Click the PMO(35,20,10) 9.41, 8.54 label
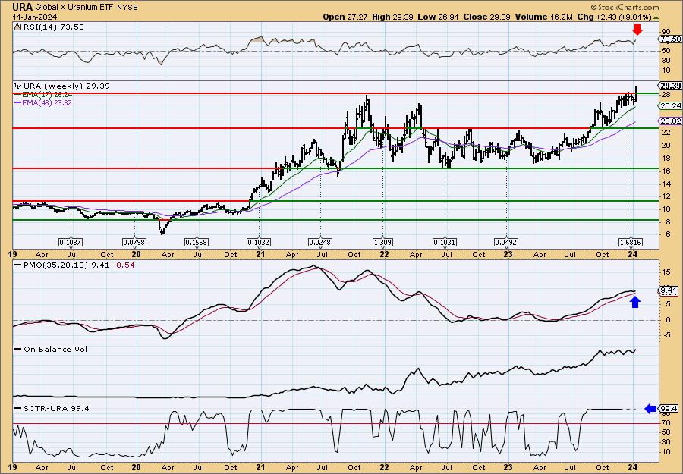 tap(79, 264)
